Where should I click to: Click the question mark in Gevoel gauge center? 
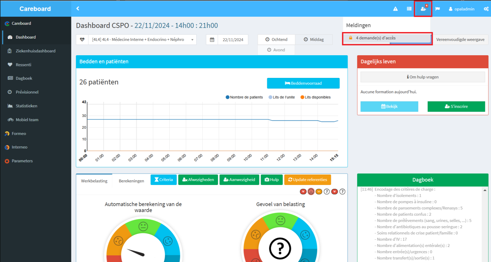point(280,248)
